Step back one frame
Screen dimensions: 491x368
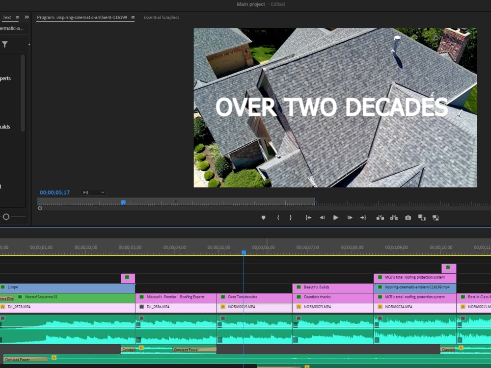coord(322,217)
